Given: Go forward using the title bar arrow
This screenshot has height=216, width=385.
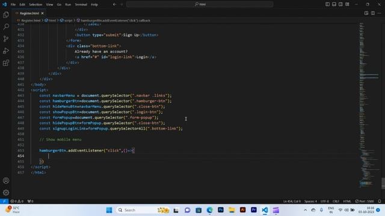Looking at the screenshot, I should (122, 4).
